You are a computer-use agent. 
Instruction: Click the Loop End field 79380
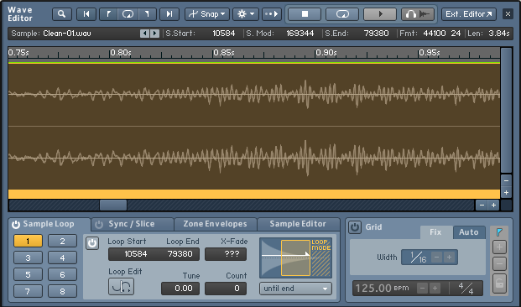coord(180,254)
